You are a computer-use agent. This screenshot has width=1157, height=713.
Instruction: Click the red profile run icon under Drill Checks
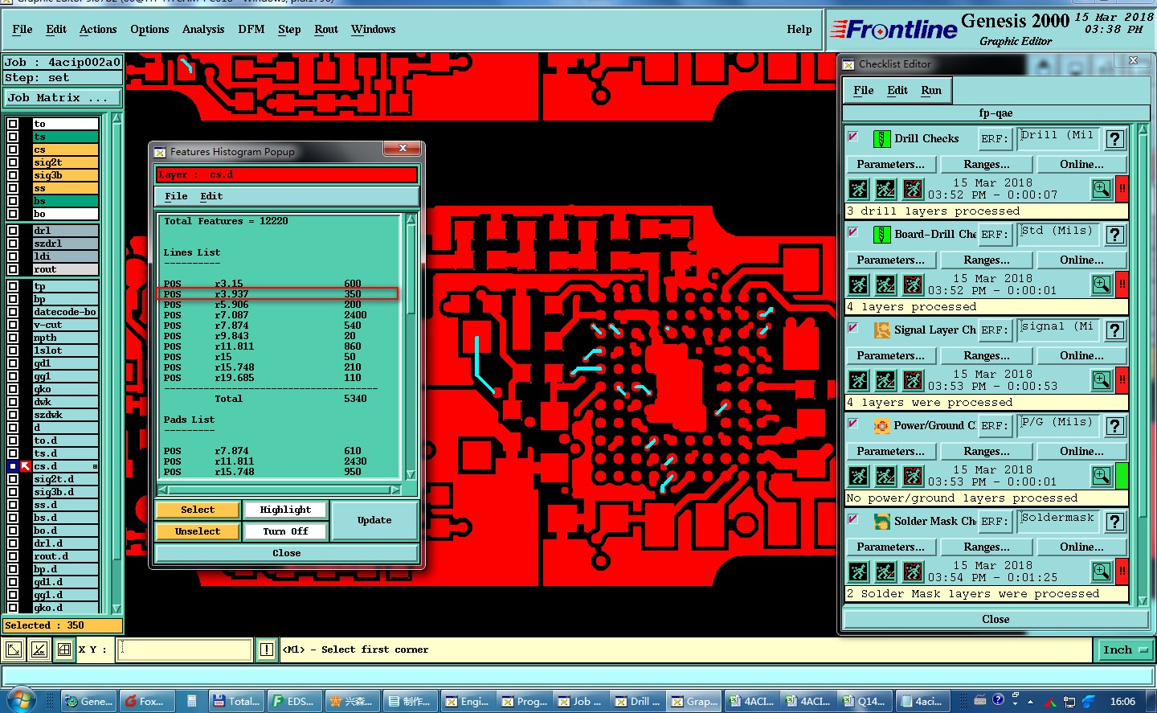pos(913,189)
